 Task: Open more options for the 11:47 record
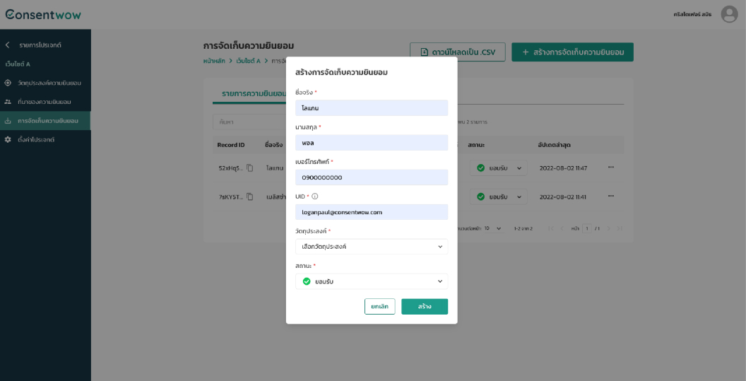[x=611, y=168]
